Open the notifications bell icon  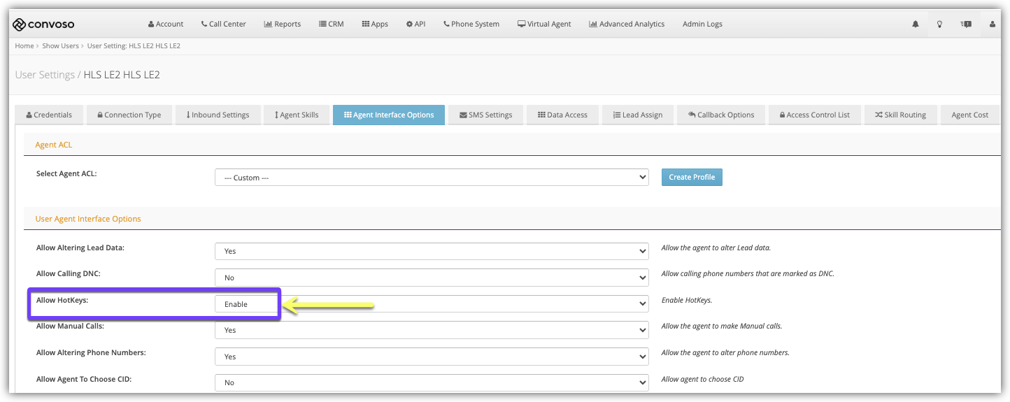tap(916, 24)
